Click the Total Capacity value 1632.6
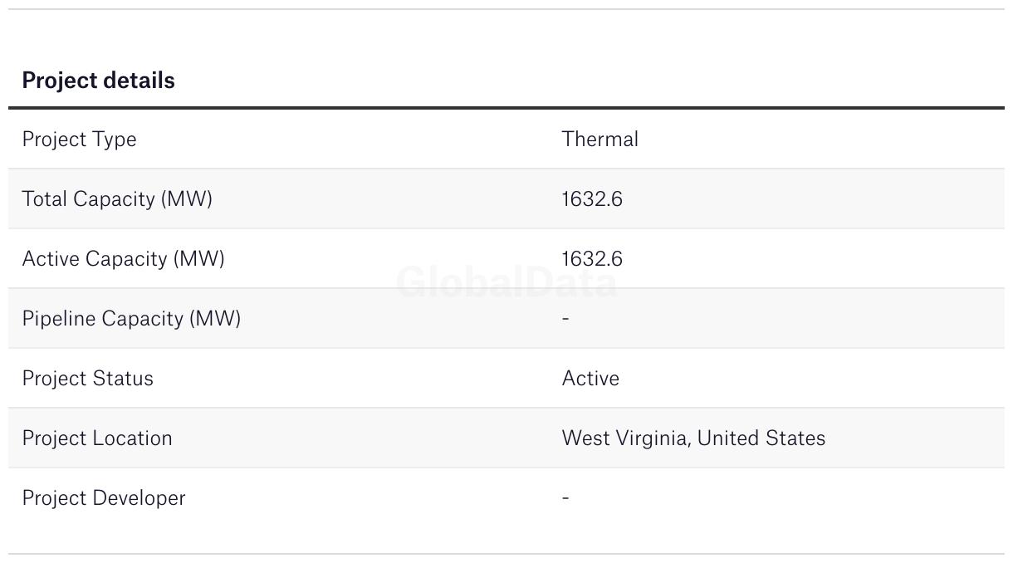 click(591, 199)
